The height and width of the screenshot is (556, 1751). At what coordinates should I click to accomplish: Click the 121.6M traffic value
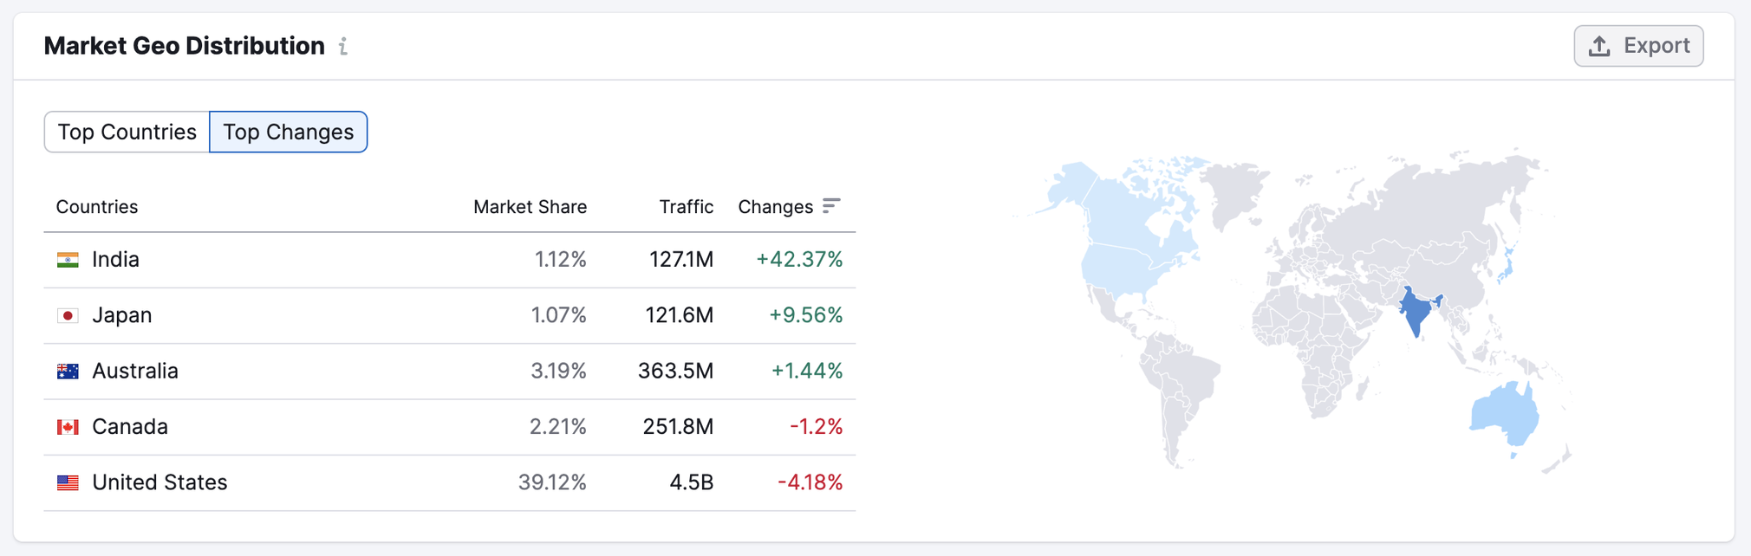679,315
